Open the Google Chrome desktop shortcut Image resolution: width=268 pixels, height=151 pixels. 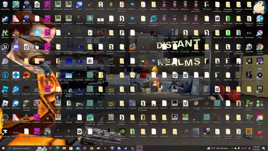(x=260, y=49)
